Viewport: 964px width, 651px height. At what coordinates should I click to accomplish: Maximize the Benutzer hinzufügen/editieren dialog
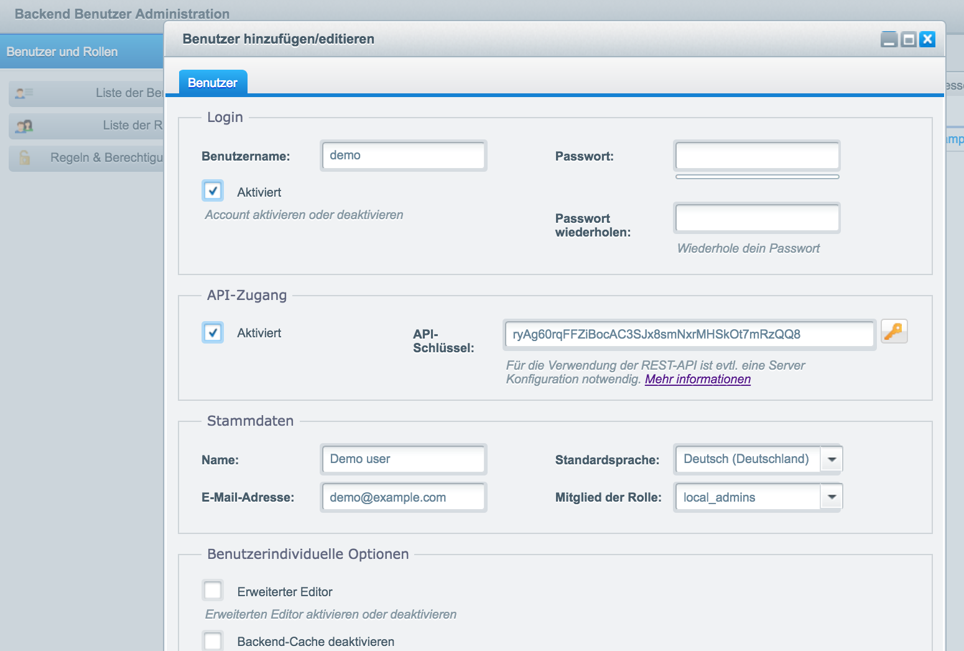pos(909,39)
